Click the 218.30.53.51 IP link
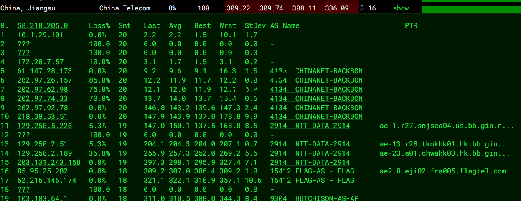 [x=43, y=117]
